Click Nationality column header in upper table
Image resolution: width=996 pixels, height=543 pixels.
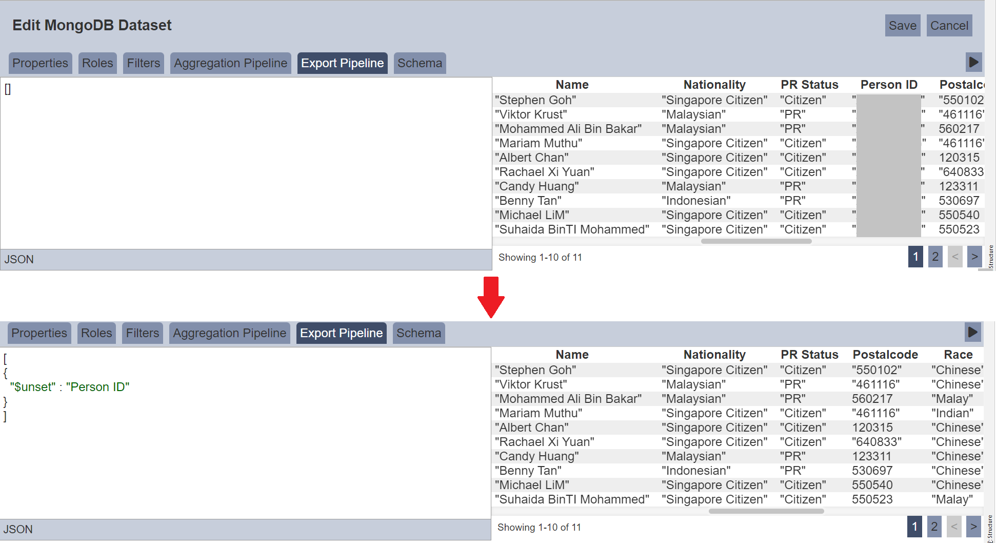714,85
